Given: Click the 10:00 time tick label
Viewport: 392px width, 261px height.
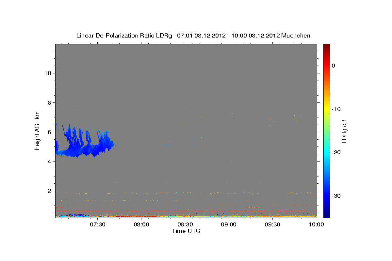Looking at the screenshot, I should click(x=316, y=224).
